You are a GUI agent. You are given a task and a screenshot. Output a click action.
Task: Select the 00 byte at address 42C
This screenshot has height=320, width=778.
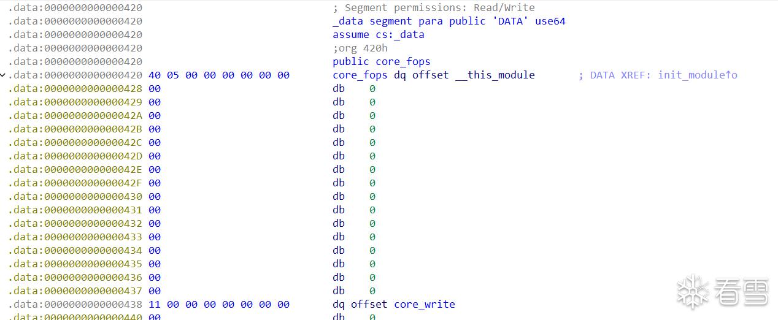click(155, 143)
